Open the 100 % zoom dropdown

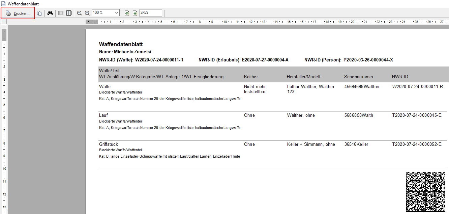pyautogui.click(x=117, y=13)
